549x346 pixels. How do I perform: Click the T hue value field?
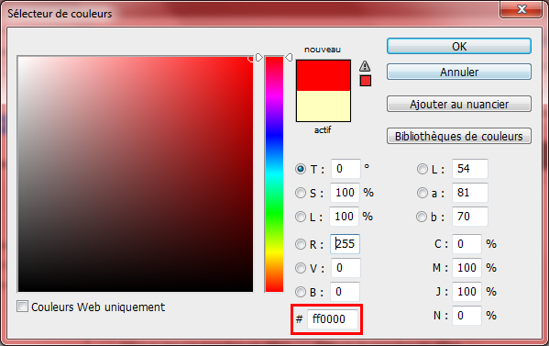(x=346, y=169)
